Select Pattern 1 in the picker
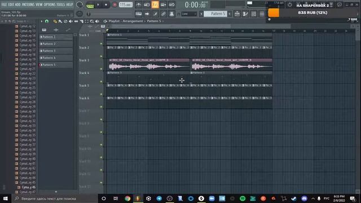This screenshot has width=361, height=203. (56, 37)
